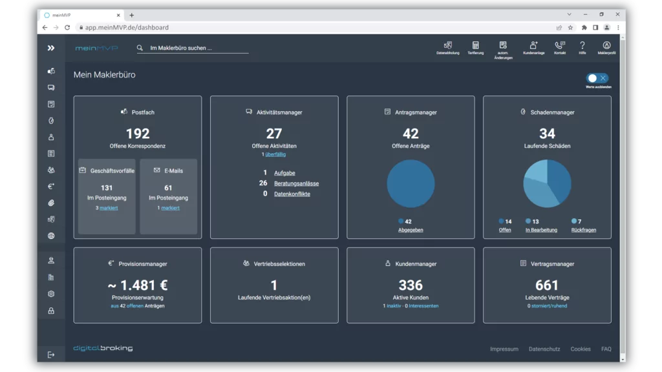Open Hilfe question mark icon

pos(582,48)
